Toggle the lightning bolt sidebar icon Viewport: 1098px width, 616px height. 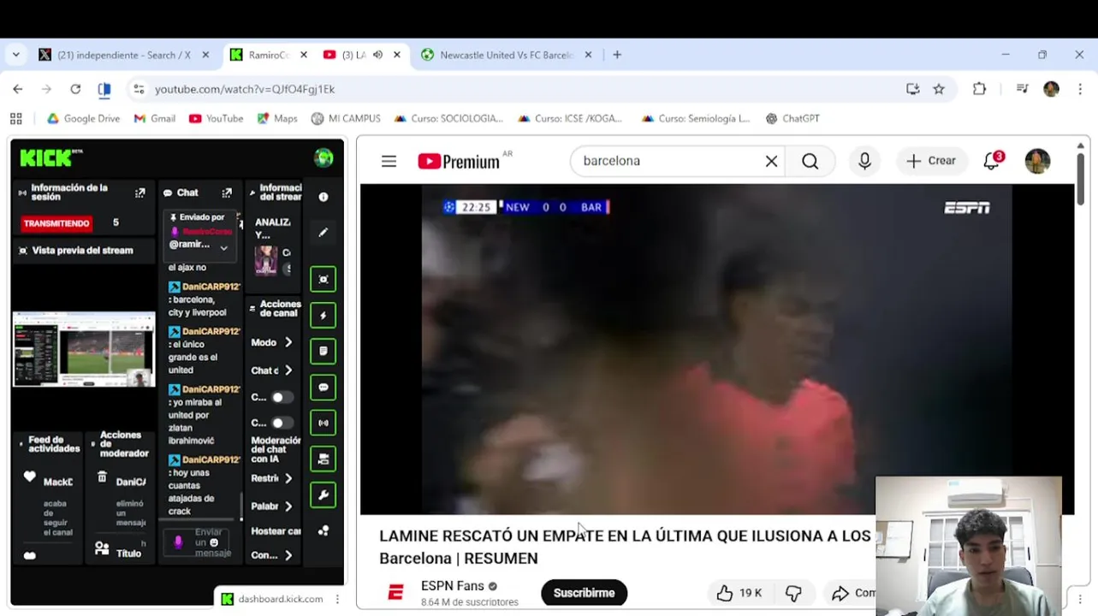323,316
